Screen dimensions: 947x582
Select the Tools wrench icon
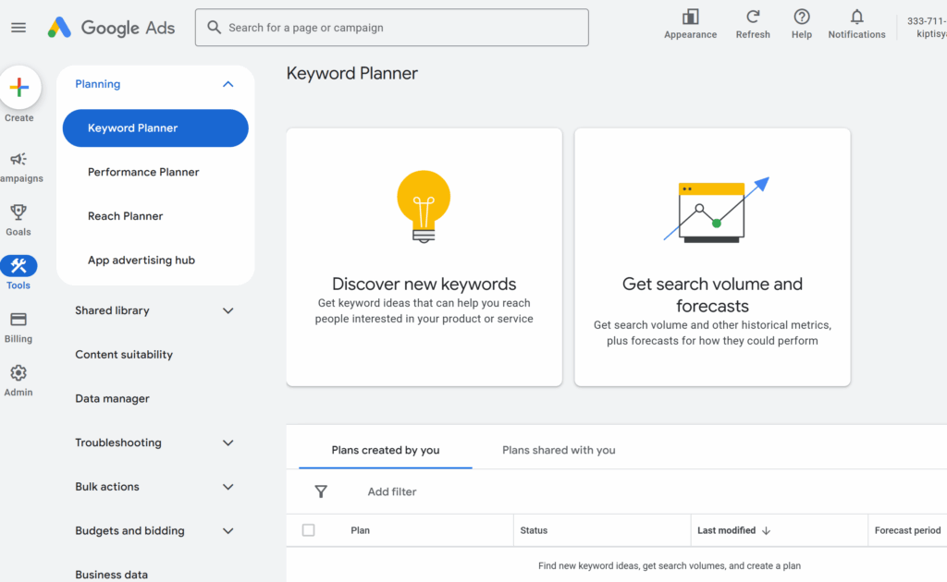(x=18, y=266)
